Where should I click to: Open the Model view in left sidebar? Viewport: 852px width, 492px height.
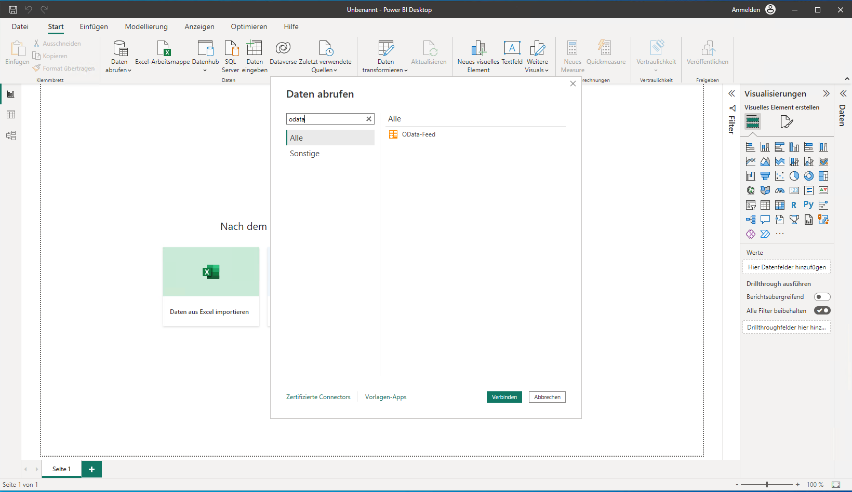(11, 135)
